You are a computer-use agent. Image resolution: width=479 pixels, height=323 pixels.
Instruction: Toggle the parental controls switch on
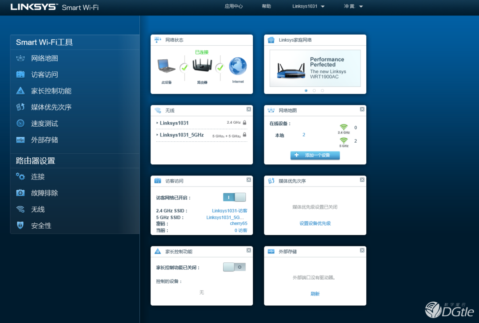pyautogui.click(x=234, y=267)
